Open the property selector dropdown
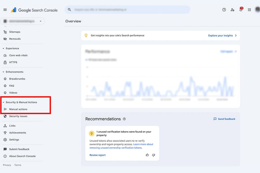The height and width of the screenshot is (173, 260). click(x=41, y=21)
